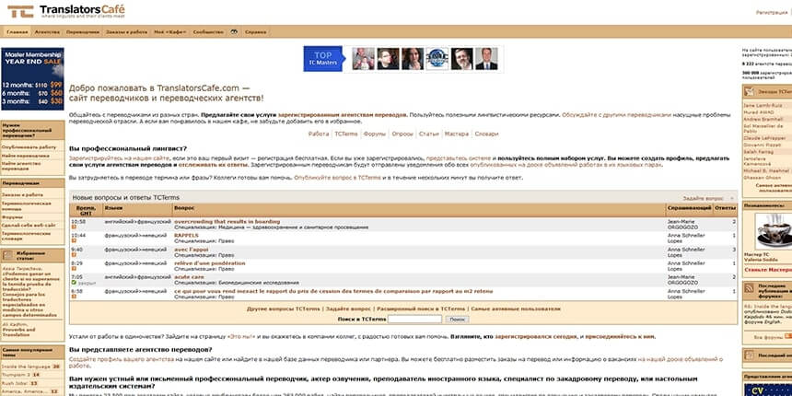
Task: Click the «Это мы!» page link
Action: [241, 336]
